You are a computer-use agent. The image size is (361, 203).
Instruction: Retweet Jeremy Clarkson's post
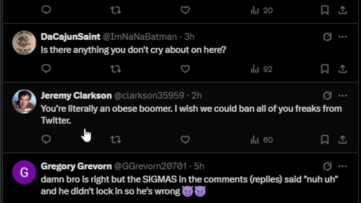(116, 140)
